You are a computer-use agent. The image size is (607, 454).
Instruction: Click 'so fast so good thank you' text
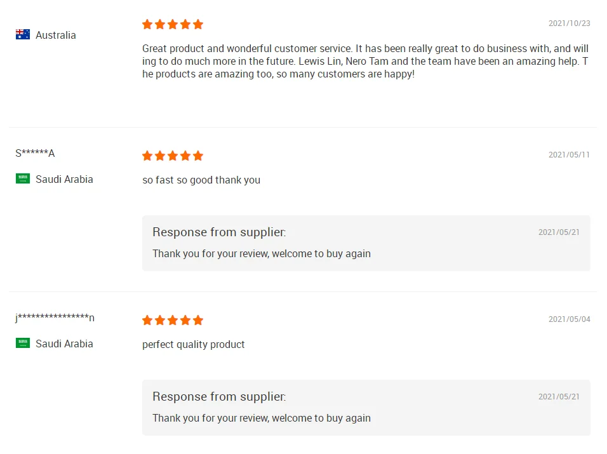pyautogui.click(x=201, y=180)
